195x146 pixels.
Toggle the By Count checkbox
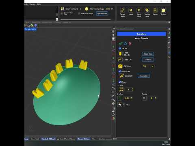click(119, 82)
